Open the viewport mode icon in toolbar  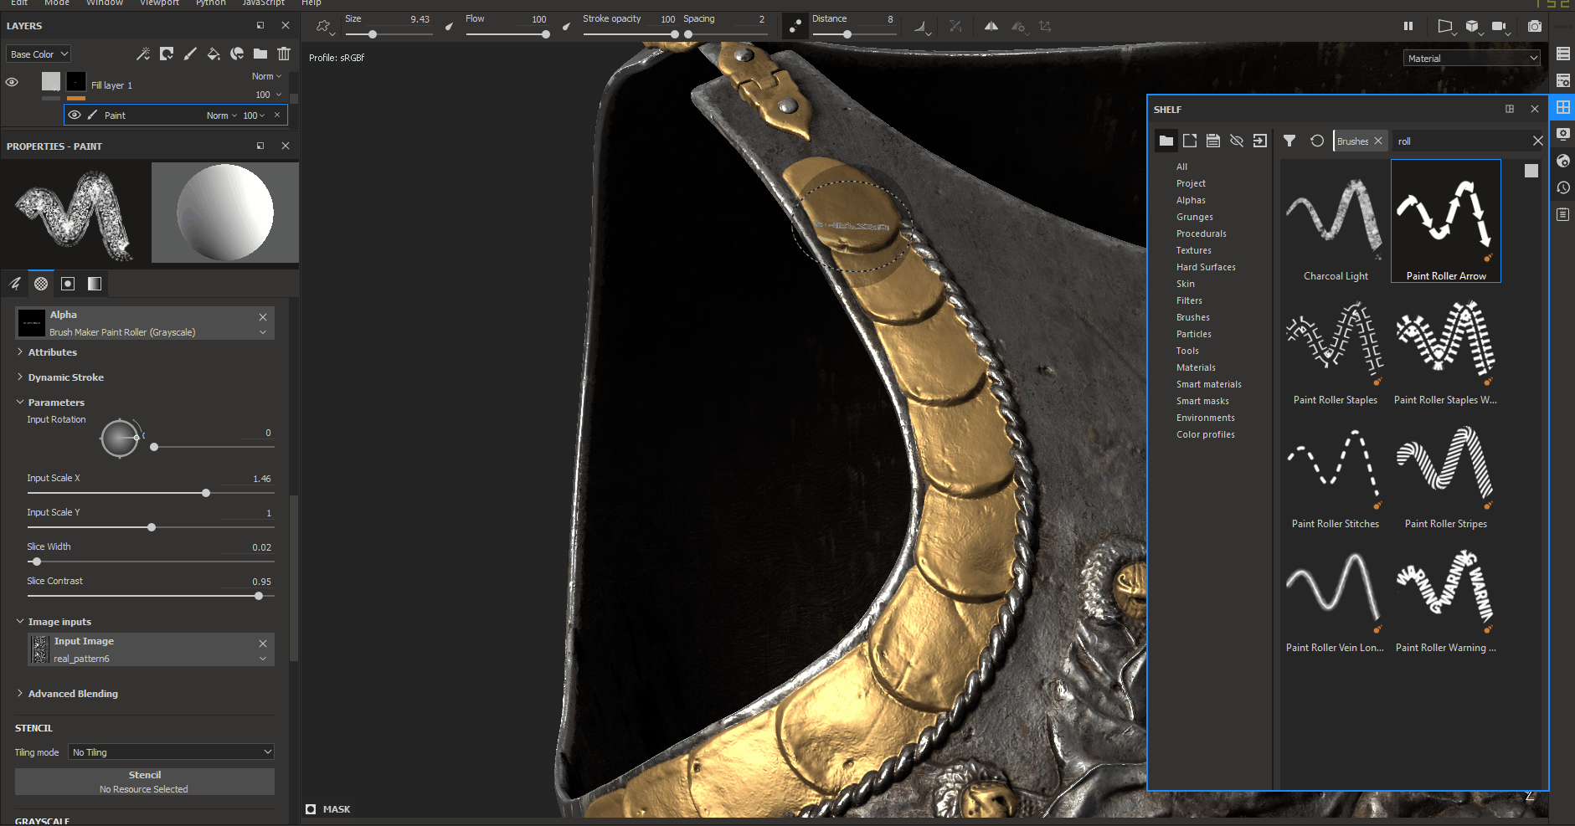[x=1445, y=27]
